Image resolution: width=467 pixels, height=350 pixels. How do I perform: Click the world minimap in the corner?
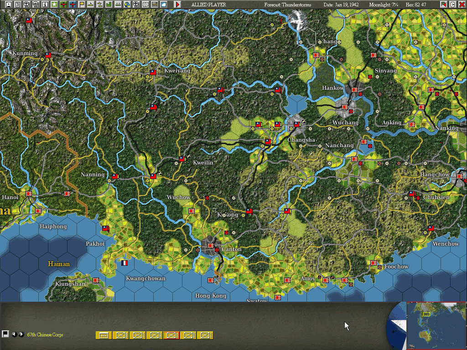point(436,325)
